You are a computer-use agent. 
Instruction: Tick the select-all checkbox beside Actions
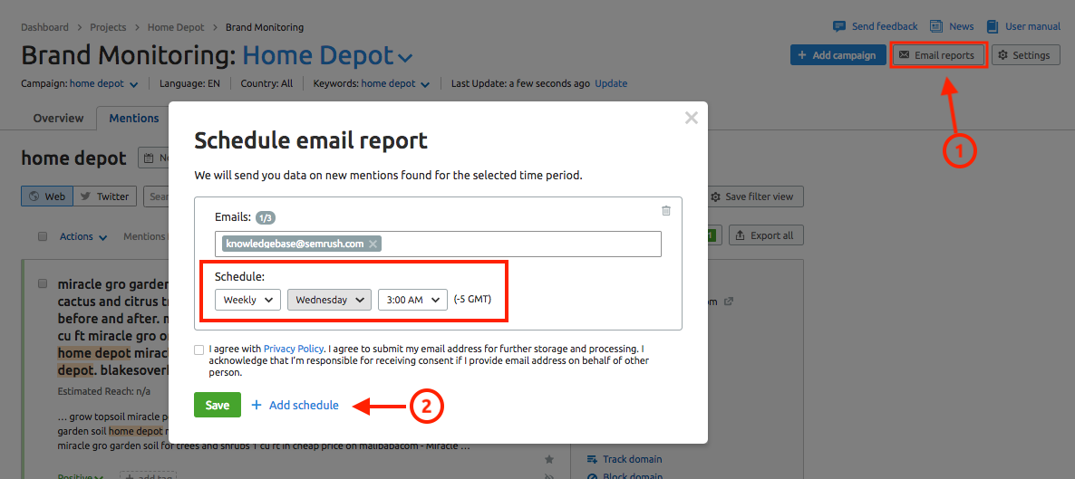[x=43, y=236]
